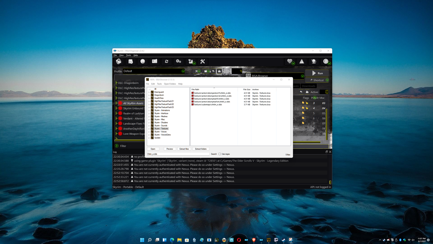Screen dimensions: 433x244
Task: Expand the Skyrim - Meshes tree node
Action: tap(149, 117)
